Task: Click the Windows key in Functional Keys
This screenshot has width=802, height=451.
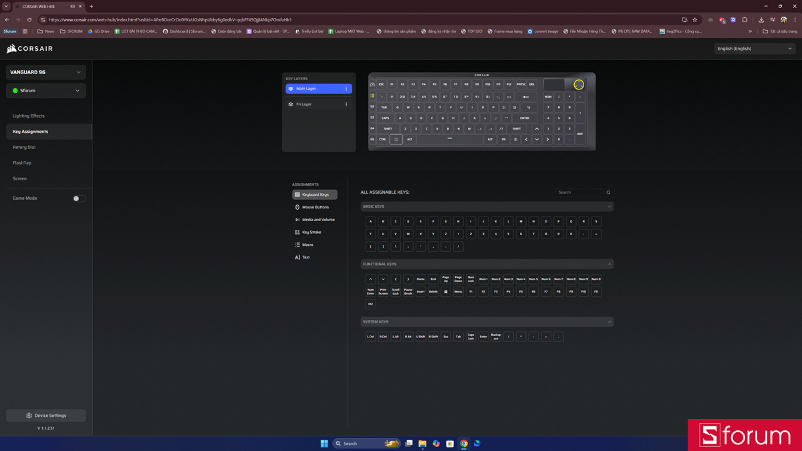Action: click(x=446, y=291)
